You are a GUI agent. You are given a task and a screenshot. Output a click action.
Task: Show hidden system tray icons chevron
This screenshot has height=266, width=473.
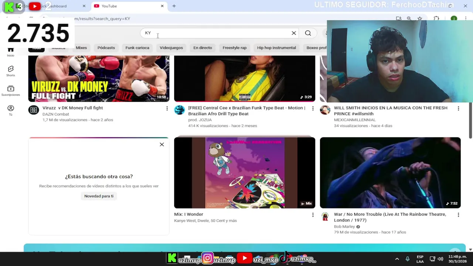397,259
